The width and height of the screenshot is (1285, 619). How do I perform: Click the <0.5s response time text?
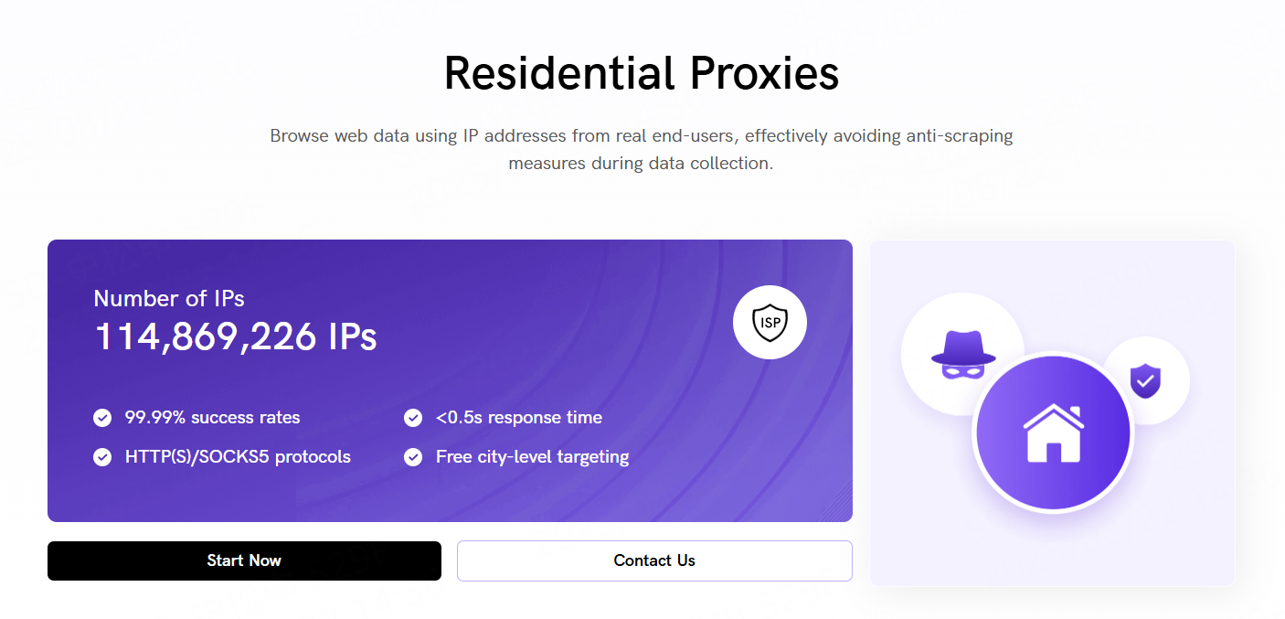point(519,418)
